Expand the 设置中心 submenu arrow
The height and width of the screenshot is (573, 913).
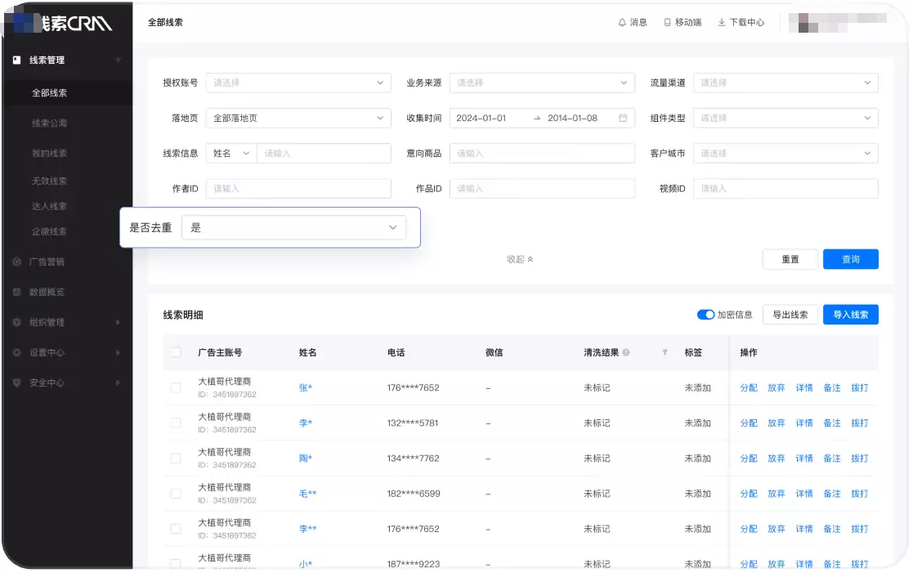(x=119, y=352)
